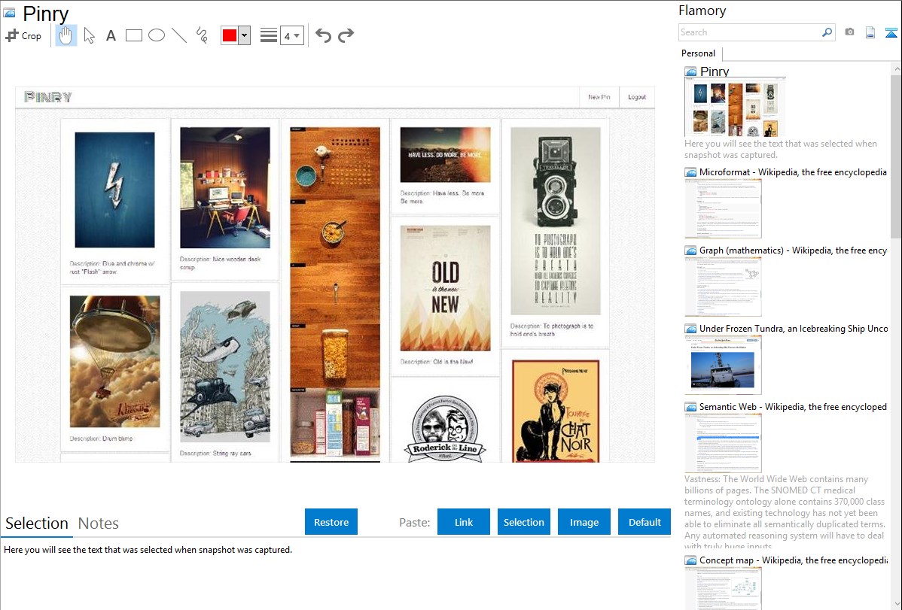Image resolution: width=902 pixels, height=610 pixels.
Task: Click the collapse panel icon at top right
Action: pos(891,32)
